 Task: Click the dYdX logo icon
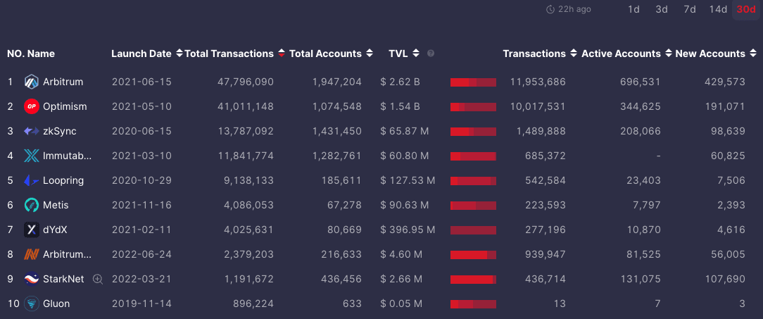coord(32,230)
